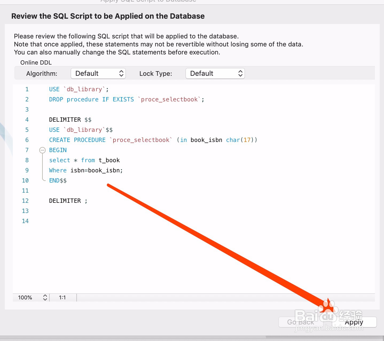
Task: Open the Algorithm dropdown
Action: [x=98, y=73]
